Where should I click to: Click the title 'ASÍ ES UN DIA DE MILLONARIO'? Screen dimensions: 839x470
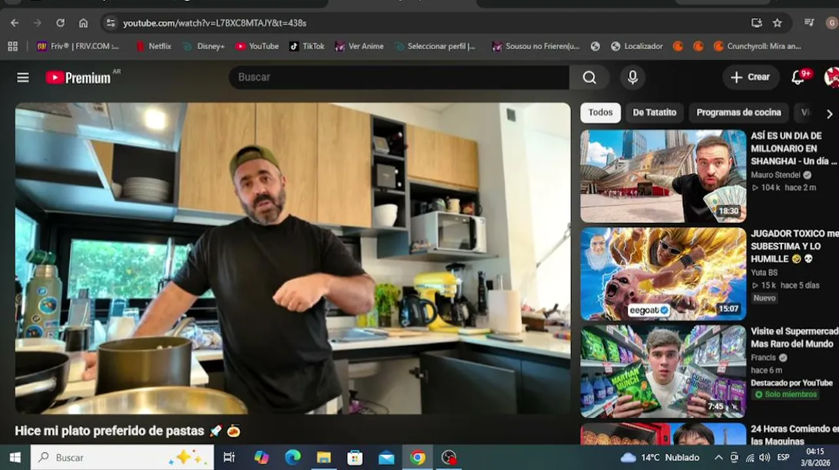click(x=795, y=148)
